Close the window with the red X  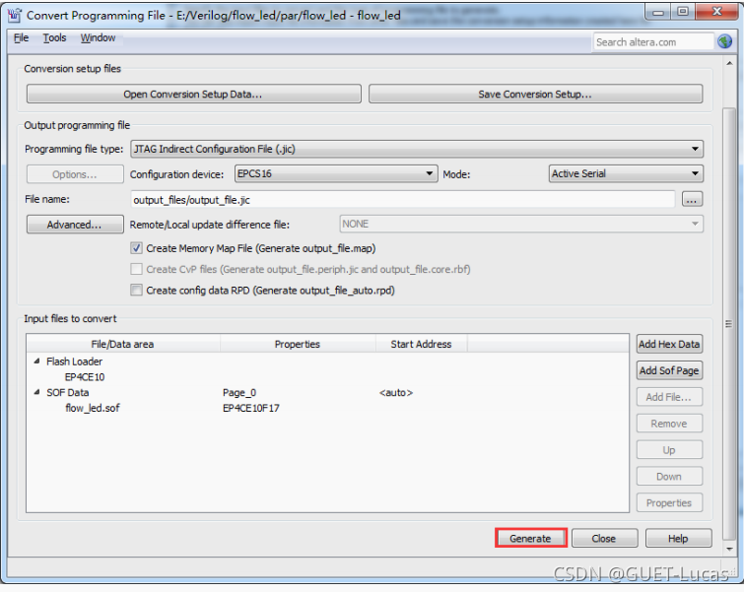coord(717,12)
